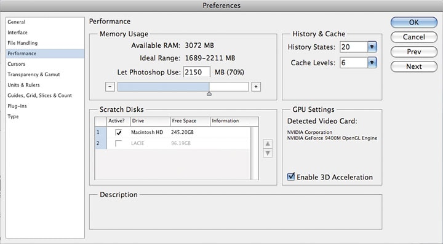Select the LACIE drive name
Screen dimensions: 443x244
(138, 143)
